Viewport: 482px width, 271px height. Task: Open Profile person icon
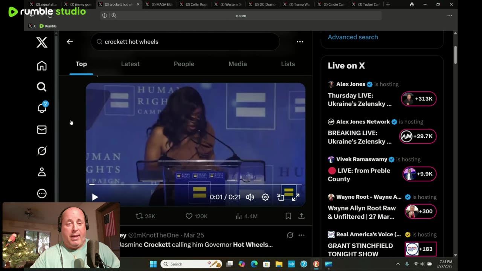[x=42, y=172]
